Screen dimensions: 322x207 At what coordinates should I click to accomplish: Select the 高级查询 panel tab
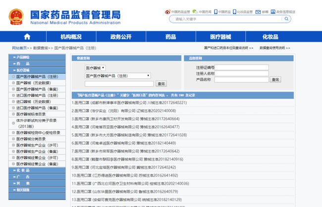(x=239, y=58)
